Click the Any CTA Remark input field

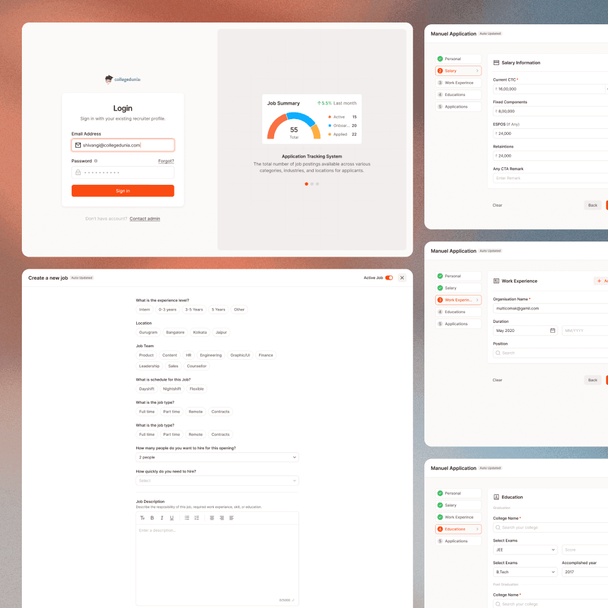click(x=550, y=178)
